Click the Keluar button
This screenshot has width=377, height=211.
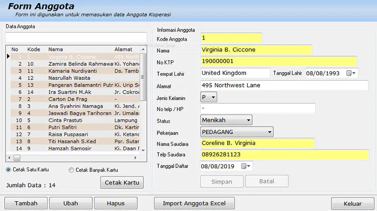[x=352, y=203]
